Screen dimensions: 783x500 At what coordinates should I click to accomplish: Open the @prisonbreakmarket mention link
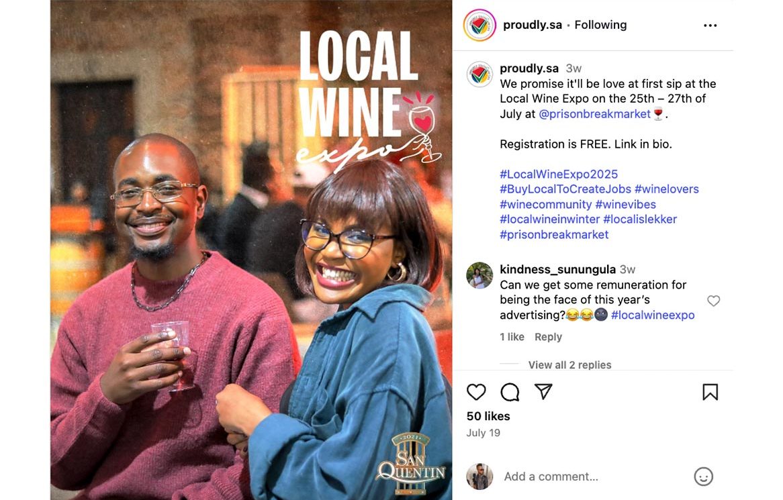[595, 114]
